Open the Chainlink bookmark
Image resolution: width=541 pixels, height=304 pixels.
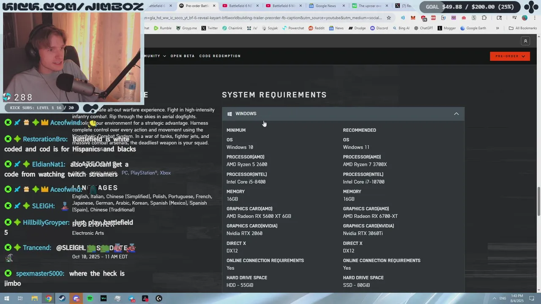(232, 28)
